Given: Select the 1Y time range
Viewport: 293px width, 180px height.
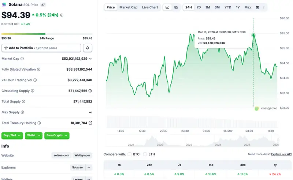Looking at the screenshot, I should (x=238, y=7).
